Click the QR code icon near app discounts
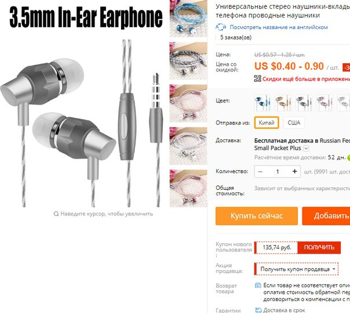350x313 pixels. pos(258,78)
